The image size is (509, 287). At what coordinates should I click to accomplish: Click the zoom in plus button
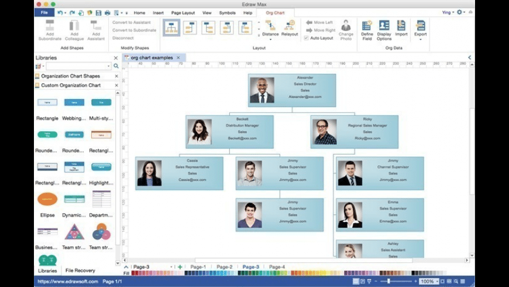[415, 281]
